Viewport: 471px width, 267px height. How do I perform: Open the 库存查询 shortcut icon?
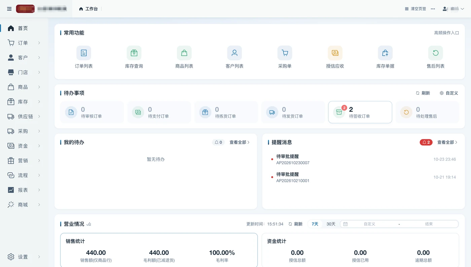coord(134,53)
